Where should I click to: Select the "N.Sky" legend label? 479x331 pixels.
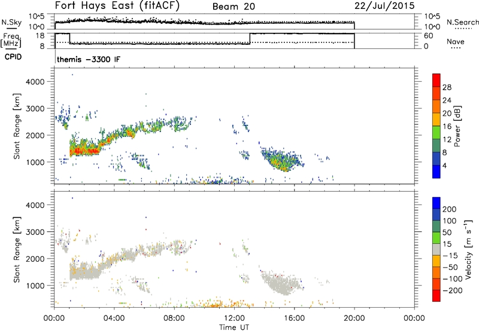click(11, 22)
